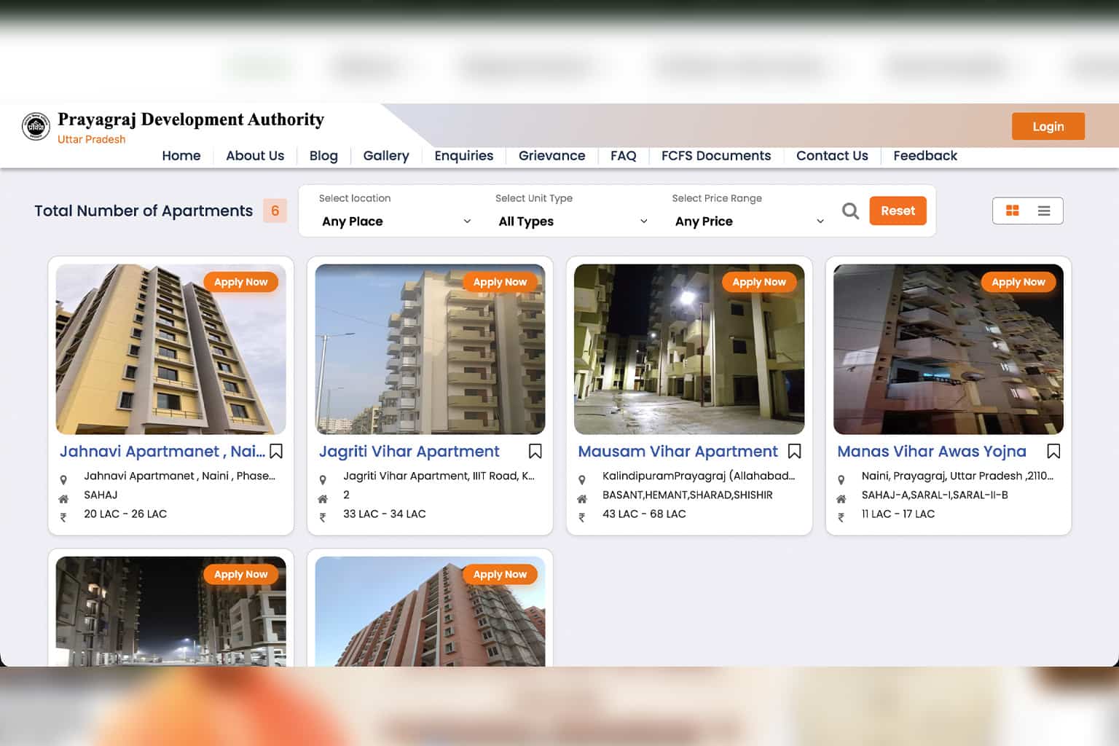Image resolution: width=1119 pixels, height=746 pixels.
Task: Switch to list view layout
Action: pyautogui.click(x=1044, y=211)
